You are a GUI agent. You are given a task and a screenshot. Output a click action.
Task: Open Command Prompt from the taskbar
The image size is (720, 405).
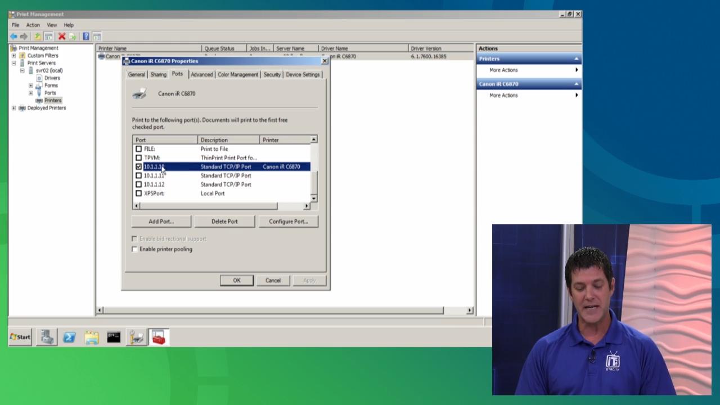coord(114,337)
